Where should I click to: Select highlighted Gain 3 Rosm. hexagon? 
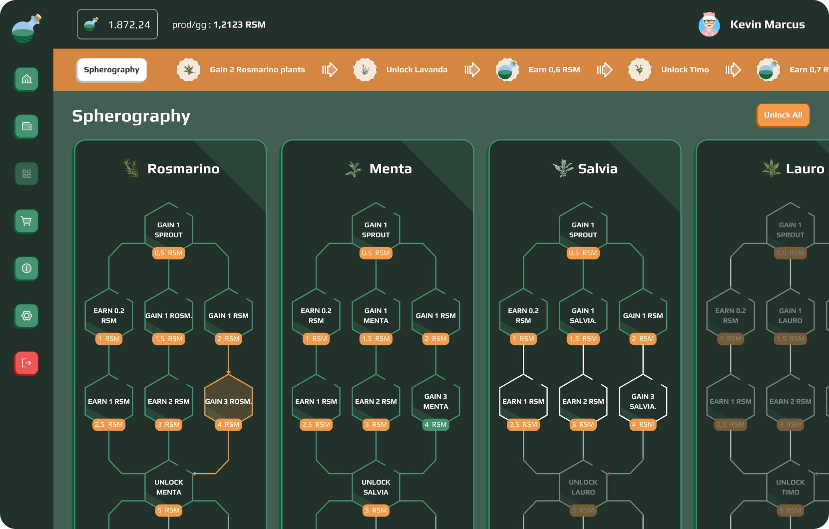[228, 401]
